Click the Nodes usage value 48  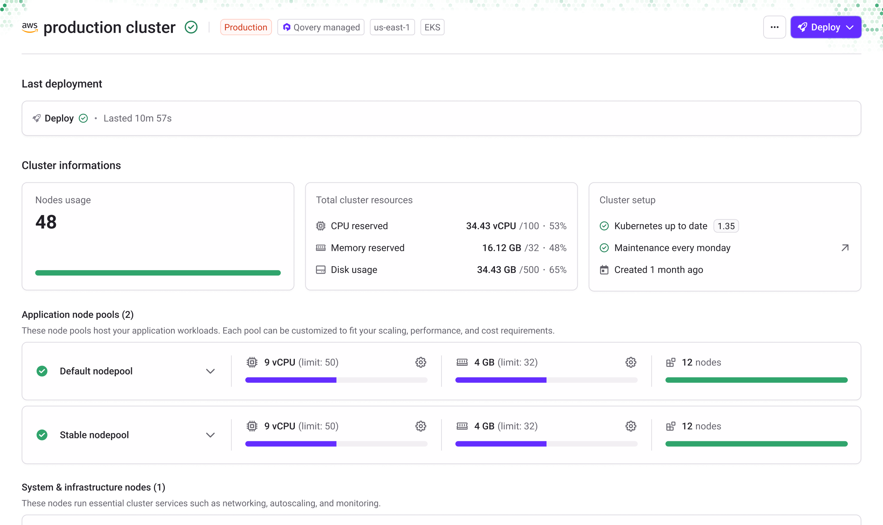click(x=46, y=222)
